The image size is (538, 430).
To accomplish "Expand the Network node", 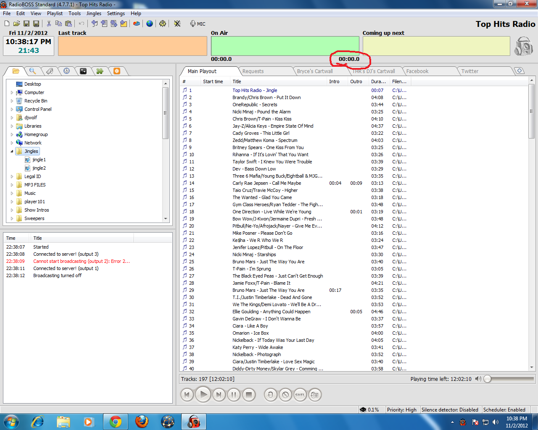I will [x=12, y=143].
